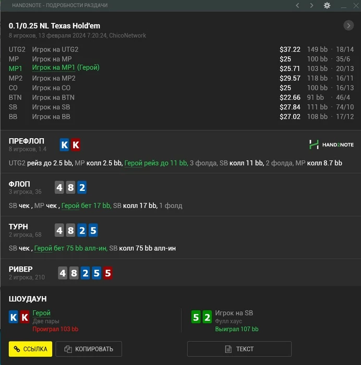Click 'Фулл хаус' hand description
The height and width of the screenshot is (365, 361).
[228, 321]
